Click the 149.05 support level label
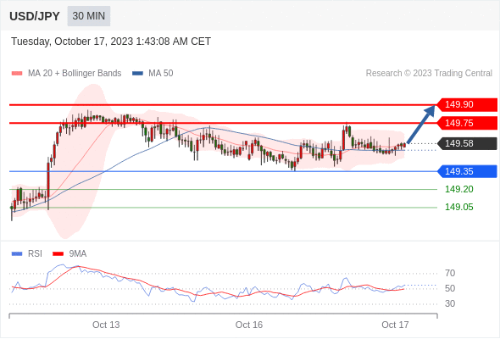Viewport: 500px width, 339px height. tap(458, 208)
